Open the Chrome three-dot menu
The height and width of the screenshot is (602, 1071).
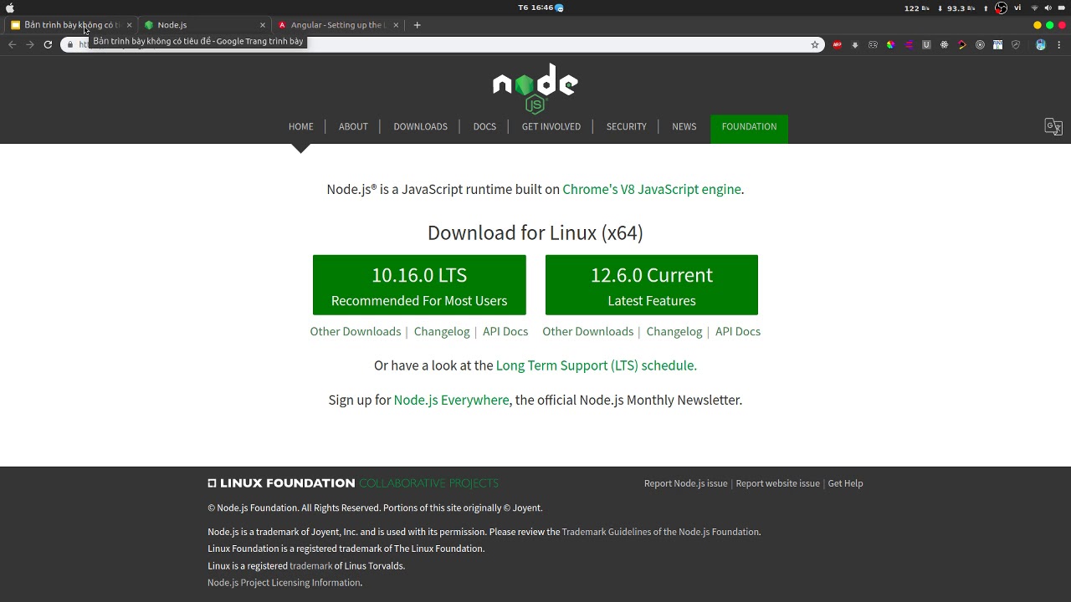[1059, 45]
